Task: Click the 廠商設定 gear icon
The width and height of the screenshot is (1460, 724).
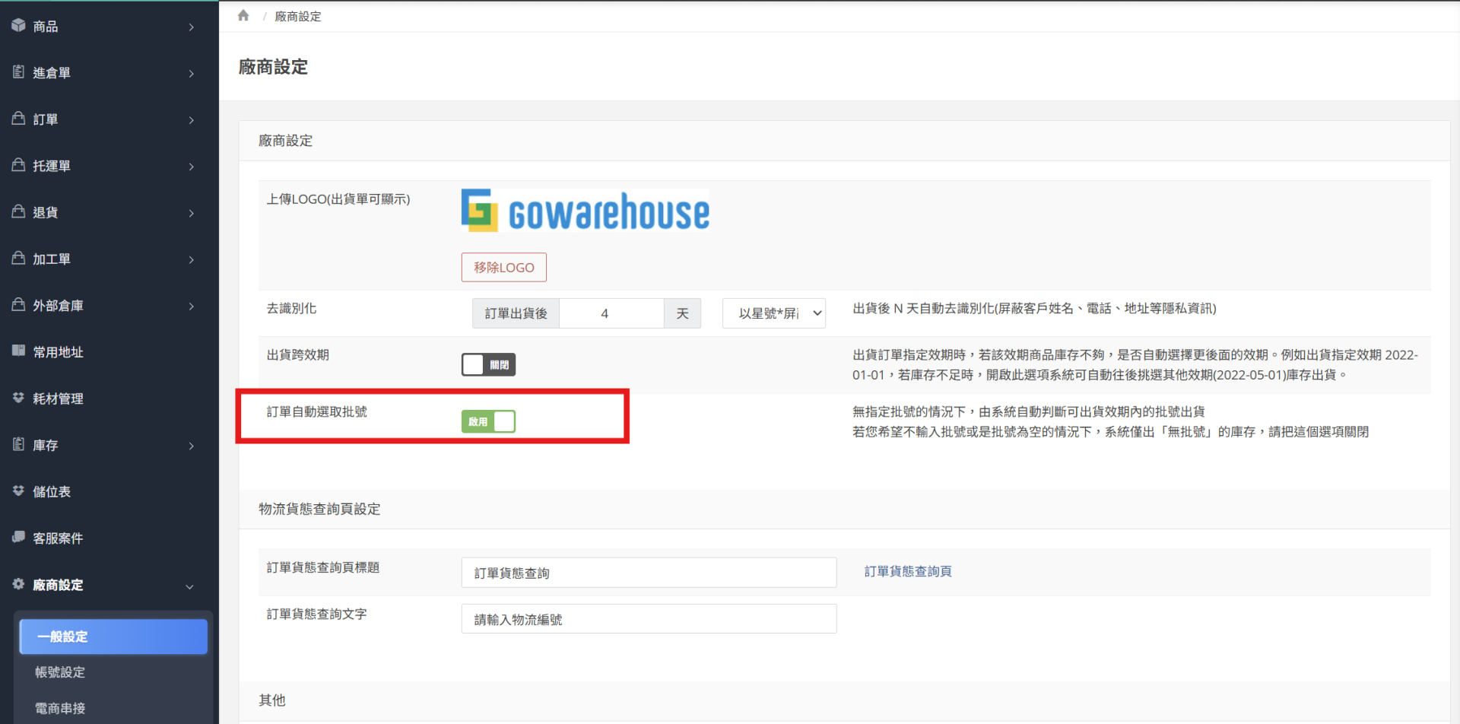Action: coord(18,584)
